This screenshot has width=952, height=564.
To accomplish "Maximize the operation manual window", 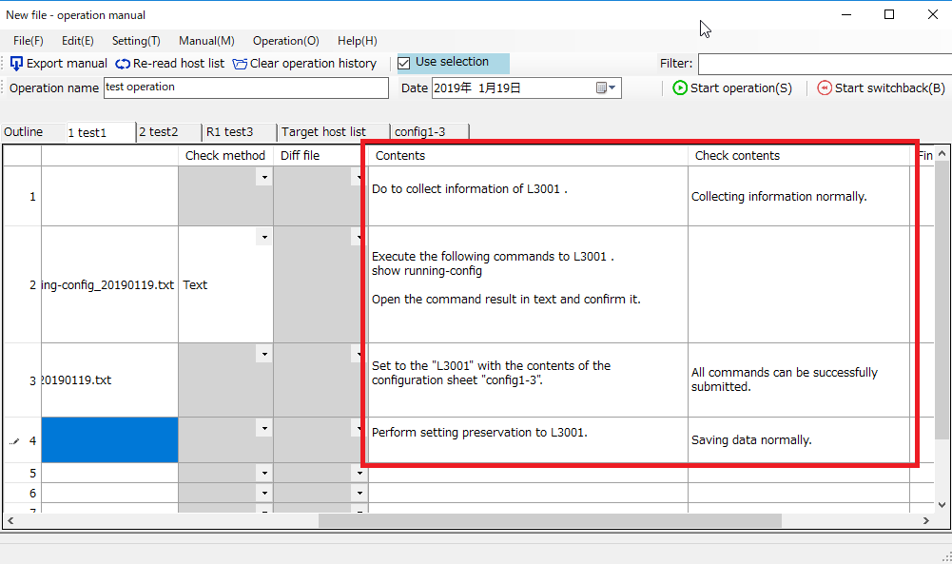I will click(889, 14).
